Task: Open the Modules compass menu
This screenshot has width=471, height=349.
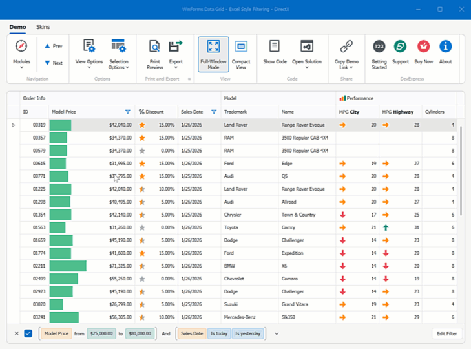Action: click(x=21, y=54)
